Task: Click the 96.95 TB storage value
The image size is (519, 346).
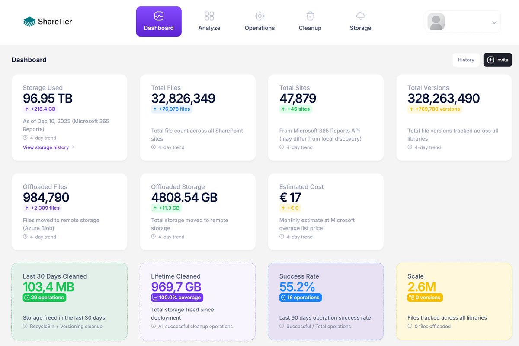Action: [x=48, y=99]
